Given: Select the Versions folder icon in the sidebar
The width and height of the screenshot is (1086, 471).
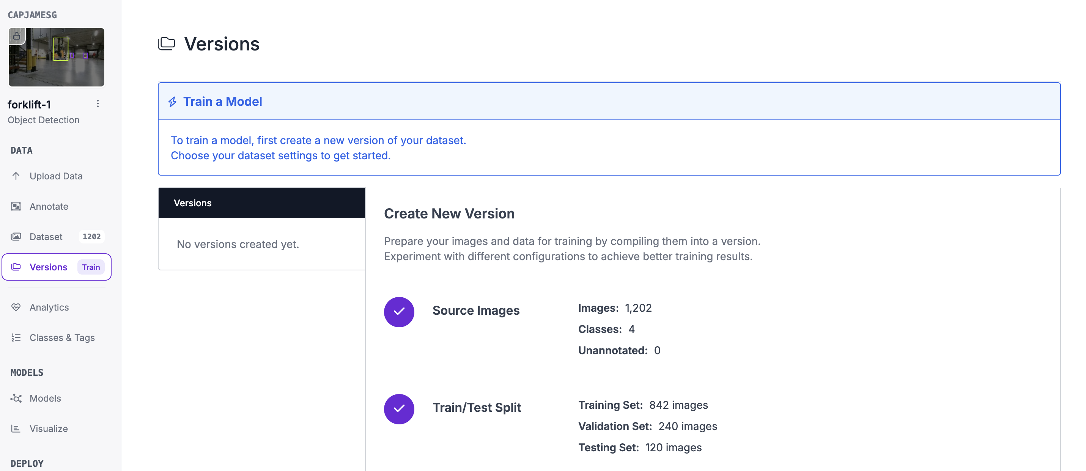Looking at the screenshot, I should 16,267.
